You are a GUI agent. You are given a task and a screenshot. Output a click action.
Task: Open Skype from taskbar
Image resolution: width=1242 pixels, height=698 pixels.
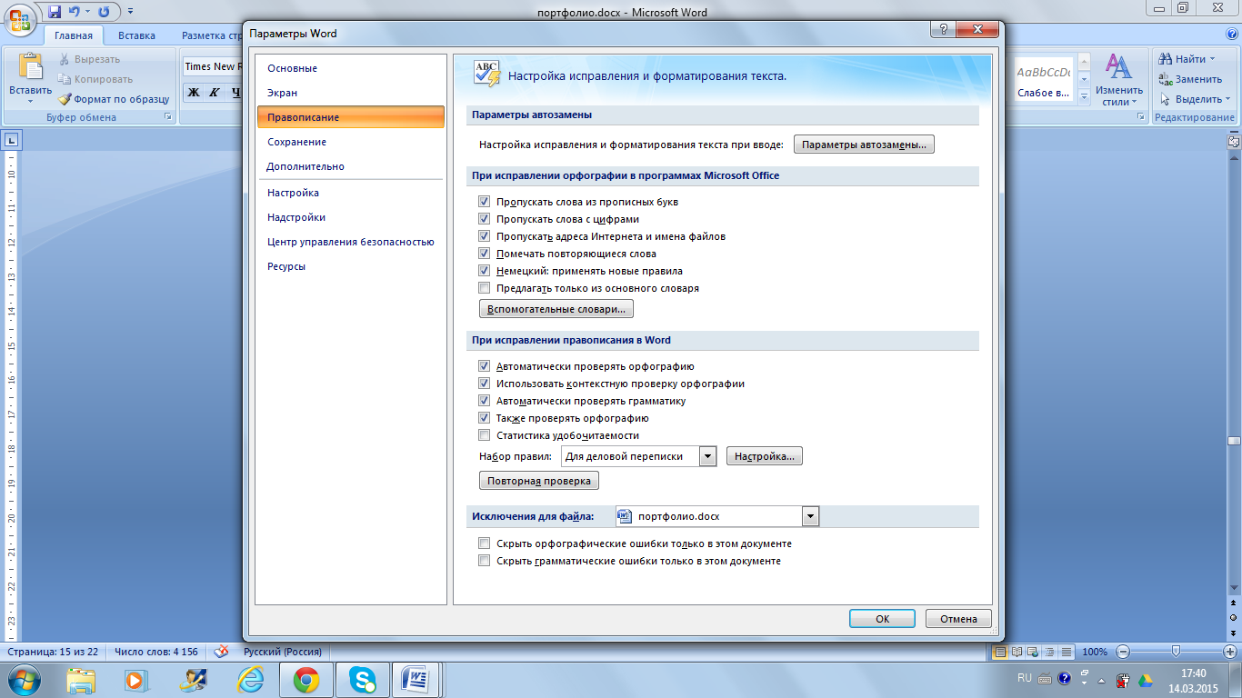[x=364, y=680]
